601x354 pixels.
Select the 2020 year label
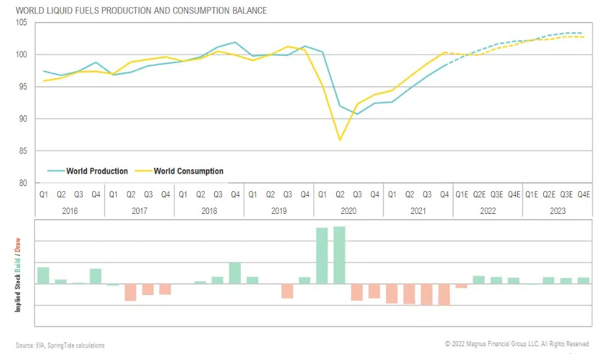[x=349, y=211]
